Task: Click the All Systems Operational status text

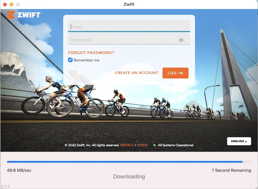Action: 175,145
